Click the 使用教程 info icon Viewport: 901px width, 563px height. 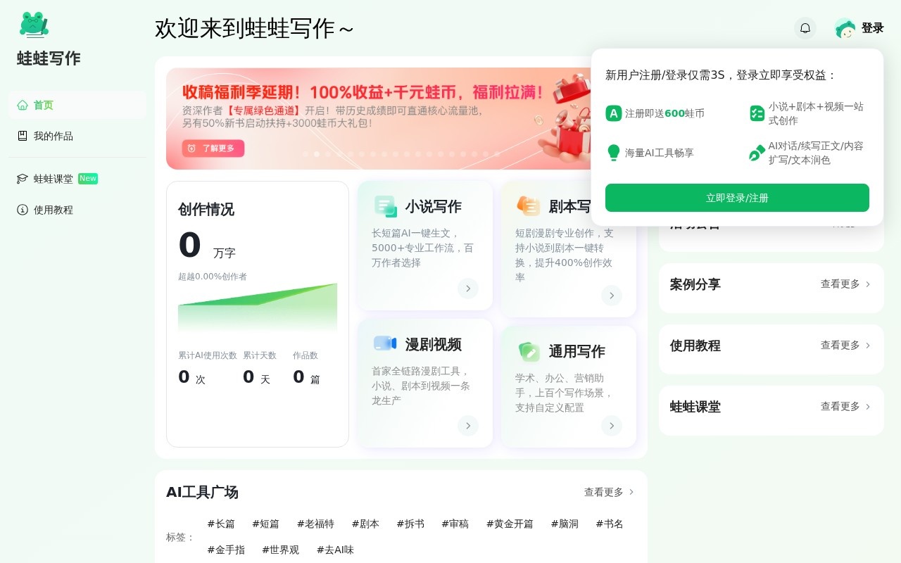pos(23,210)
